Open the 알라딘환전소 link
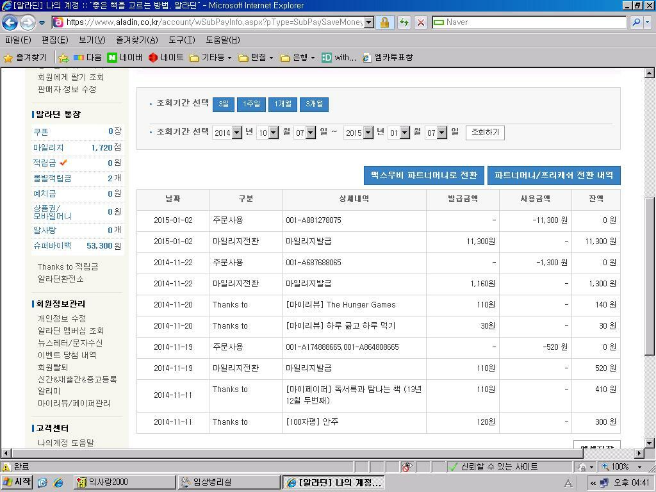The height and width of the screenshot is (492, 656). 61,279
